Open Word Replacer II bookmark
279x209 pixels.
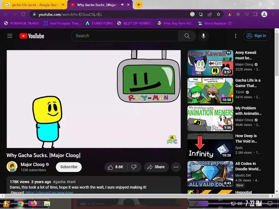pyautogui.click(x=215, y=23)
